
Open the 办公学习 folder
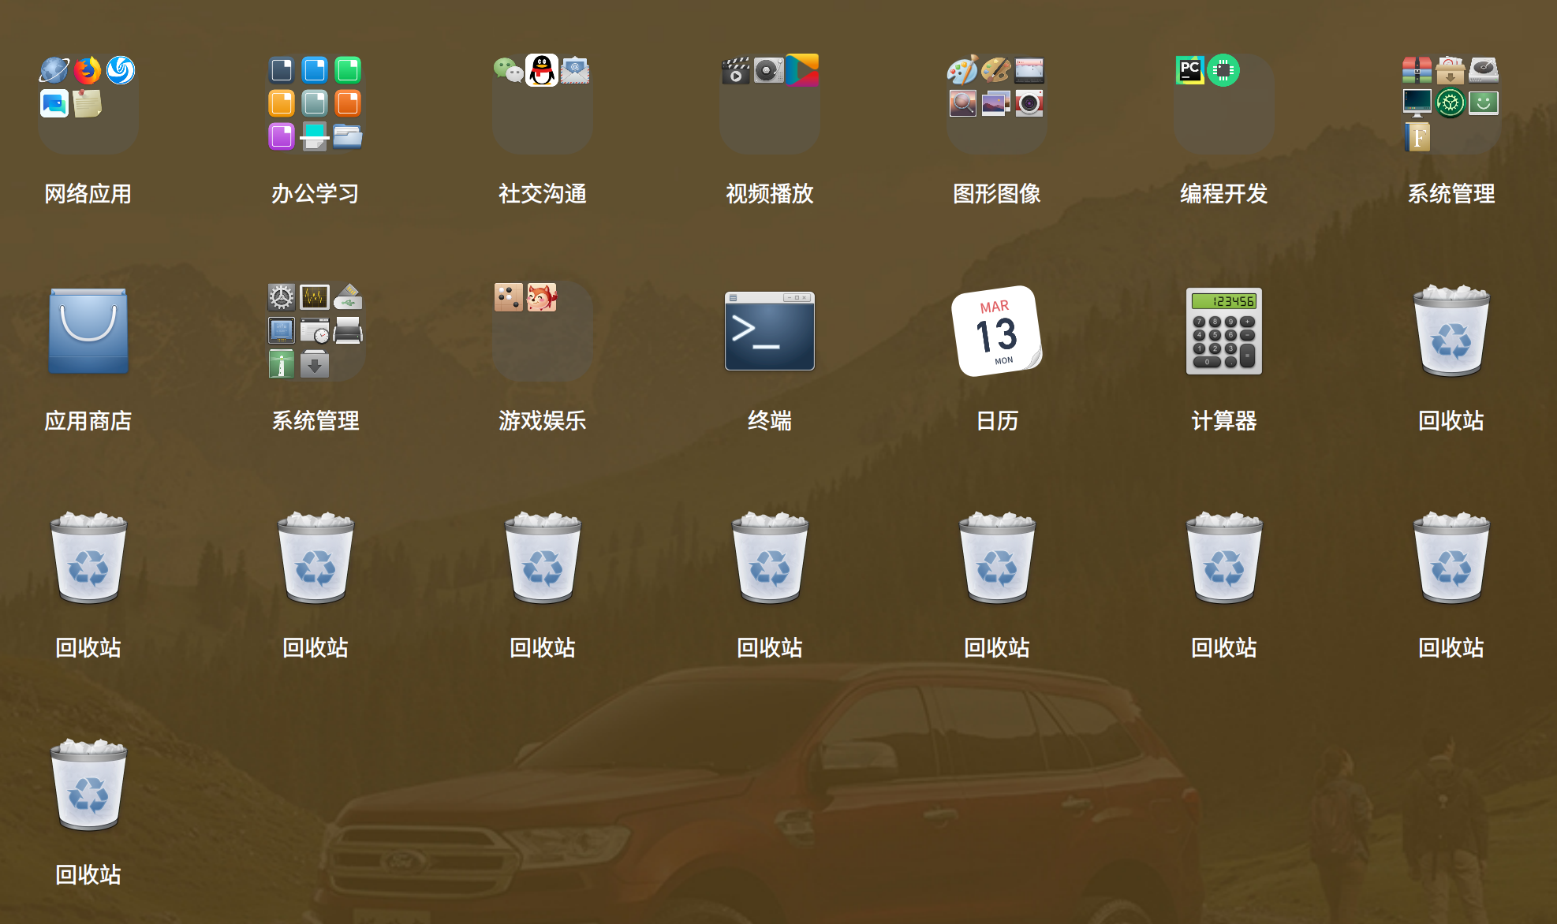point(315,103)
